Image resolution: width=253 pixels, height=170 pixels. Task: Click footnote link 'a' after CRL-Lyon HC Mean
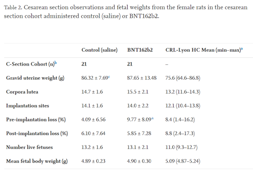[242, 49]
